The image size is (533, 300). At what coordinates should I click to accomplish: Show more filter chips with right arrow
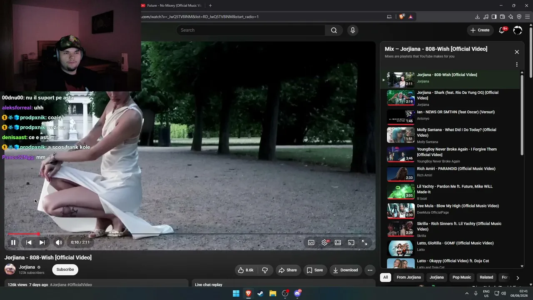[518, 277]
